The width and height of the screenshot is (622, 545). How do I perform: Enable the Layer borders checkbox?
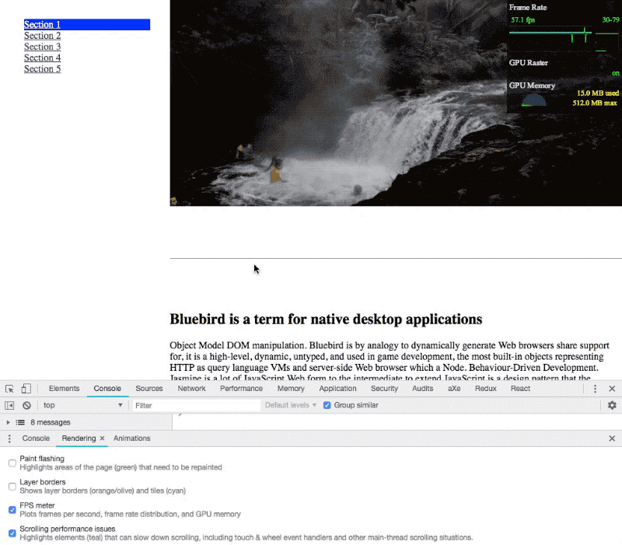[x=12, y=487]
